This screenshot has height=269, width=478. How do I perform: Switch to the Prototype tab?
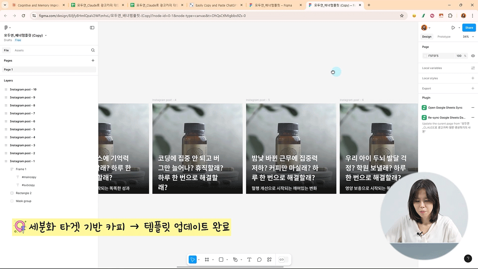[444, 37]
